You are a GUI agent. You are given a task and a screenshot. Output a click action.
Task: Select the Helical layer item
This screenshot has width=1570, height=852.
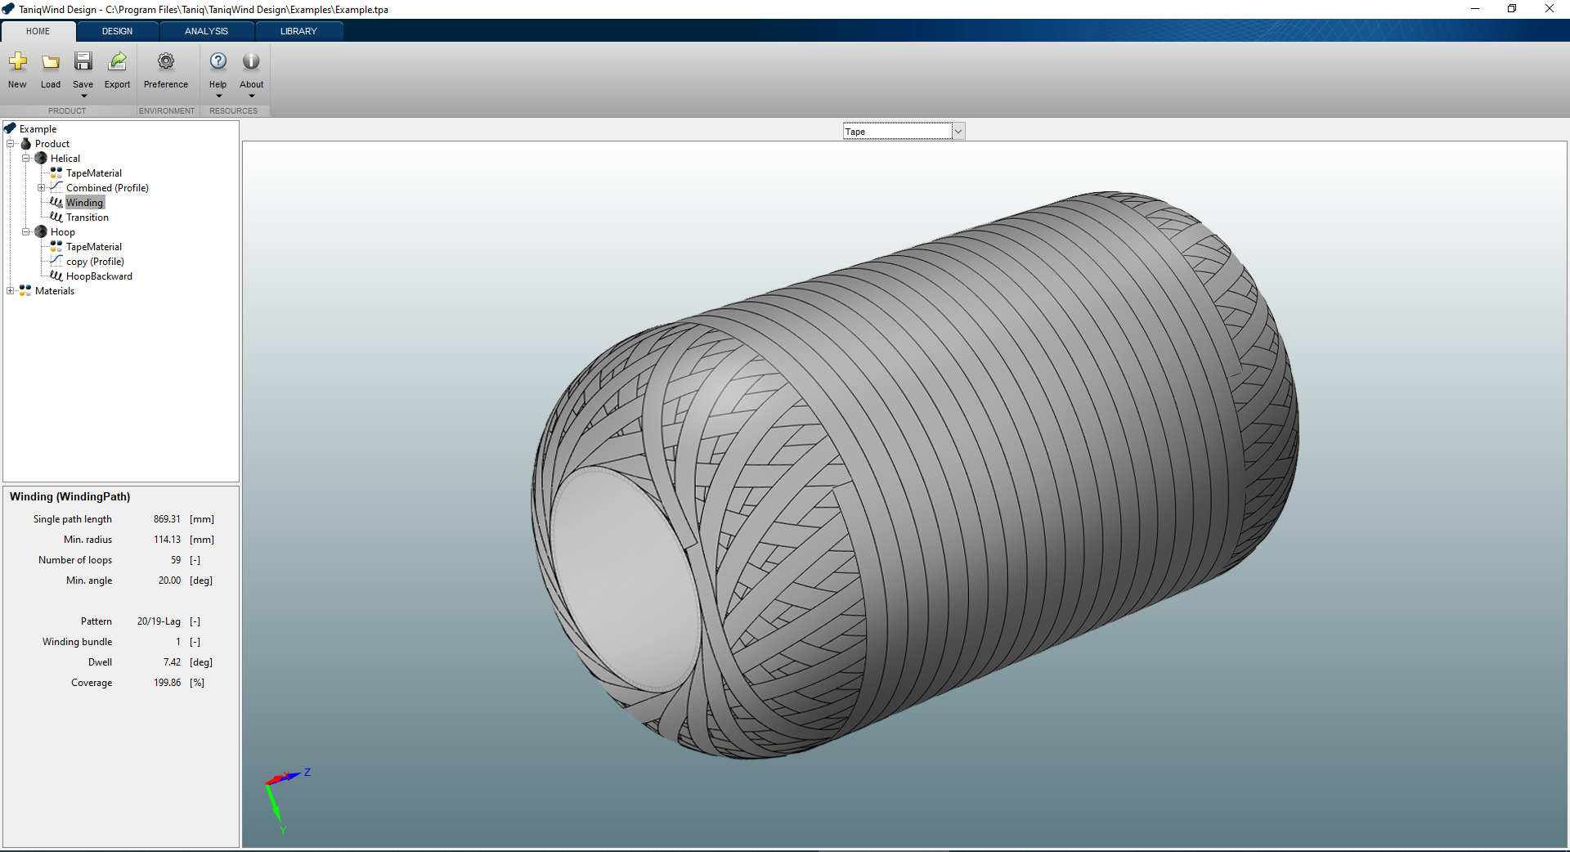click(x=65, y=159)
